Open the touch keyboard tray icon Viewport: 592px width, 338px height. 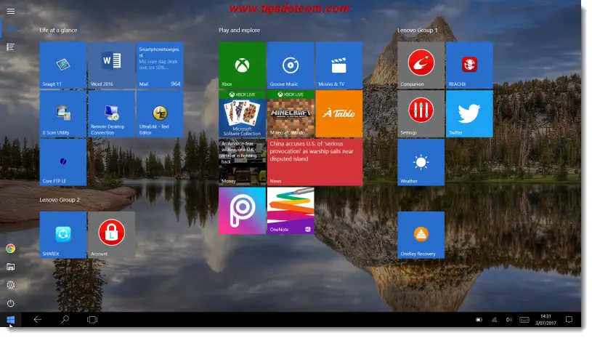[x=524, y=320]
